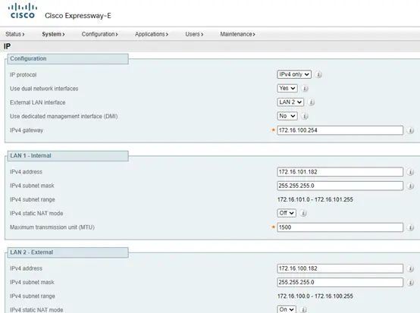
Task: Open info icon beside External LAN interface
Action: coord(312,102)
